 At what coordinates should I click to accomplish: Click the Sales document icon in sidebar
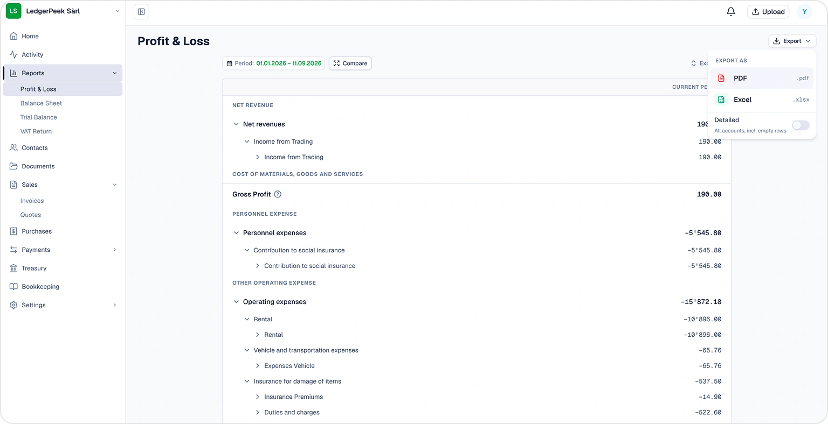click(13, 185)
